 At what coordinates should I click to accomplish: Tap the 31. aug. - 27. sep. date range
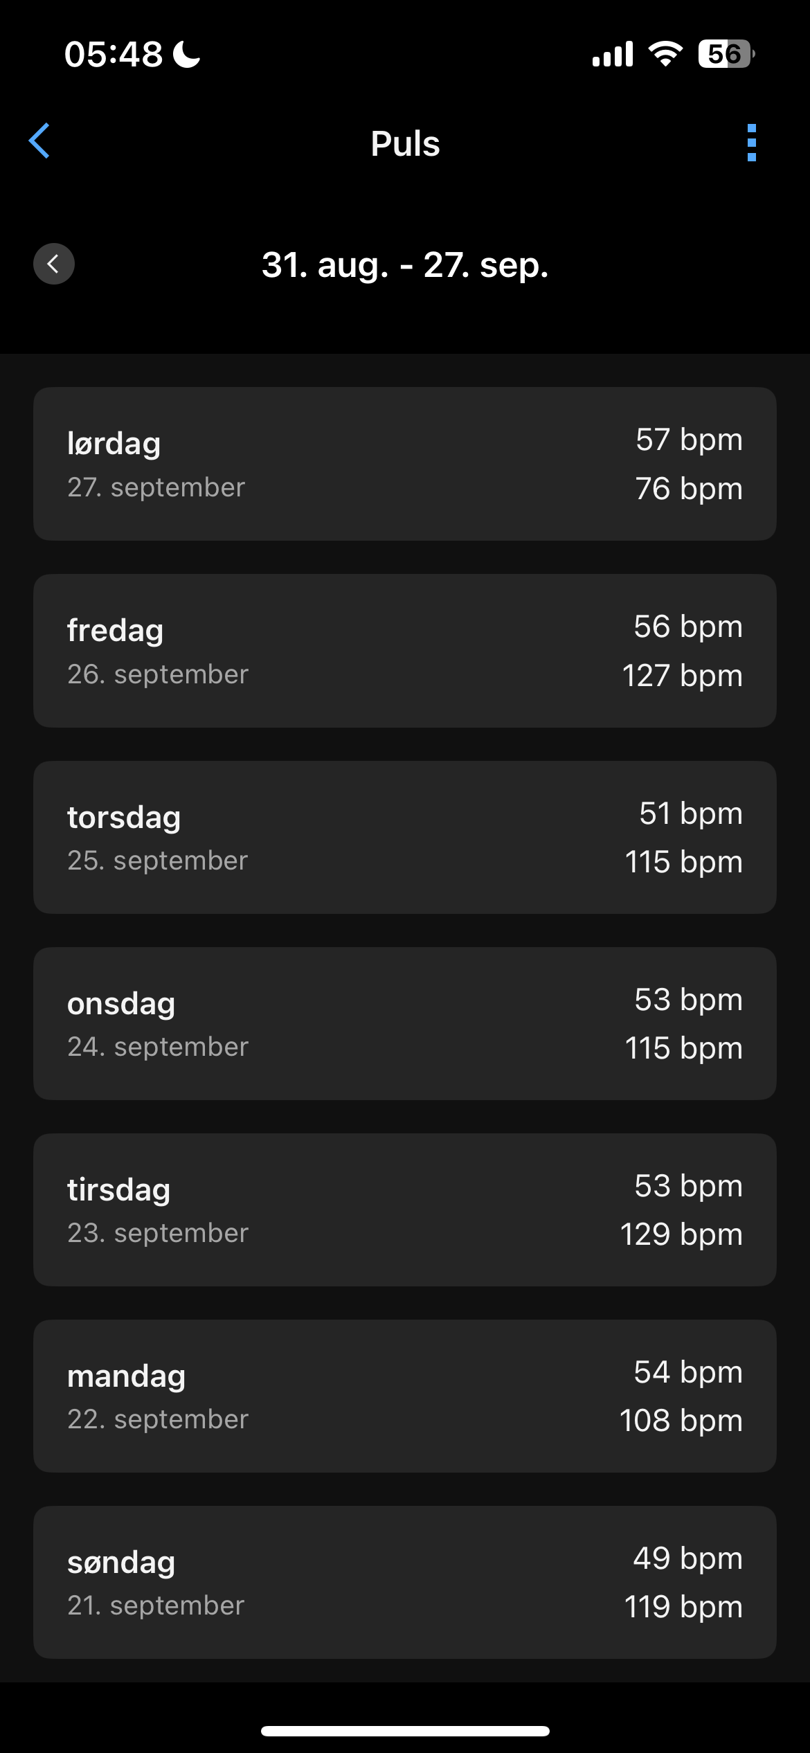pos(405,264)
